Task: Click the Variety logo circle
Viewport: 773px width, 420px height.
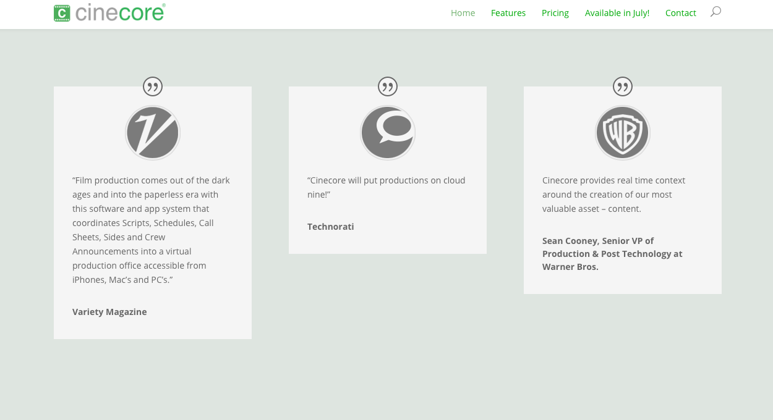Action: point(153,133)
